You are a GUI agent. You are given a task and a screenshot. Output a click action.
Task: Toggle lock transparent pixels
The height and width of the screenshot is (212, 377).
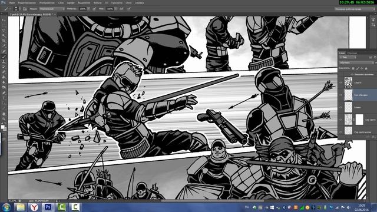(353, 68)
